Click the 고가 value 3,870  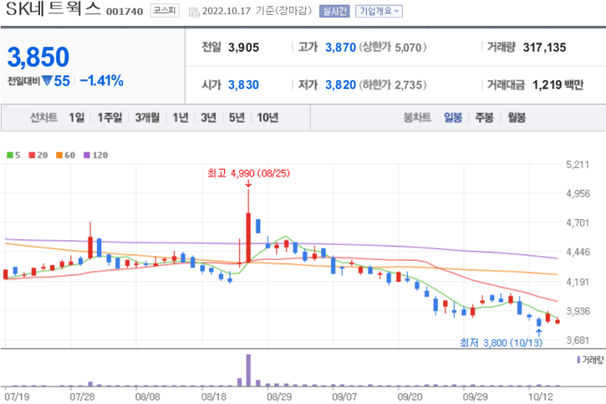tap(340, 48)
